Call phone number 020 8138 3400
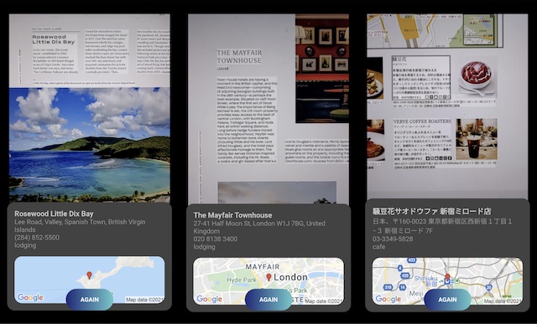This screenshot has width=537, height=324. pyautogui.click(x=215, y=239)
